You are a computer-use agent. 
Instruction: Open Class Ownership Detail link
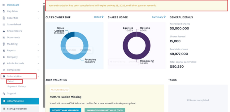coord(99,17)
